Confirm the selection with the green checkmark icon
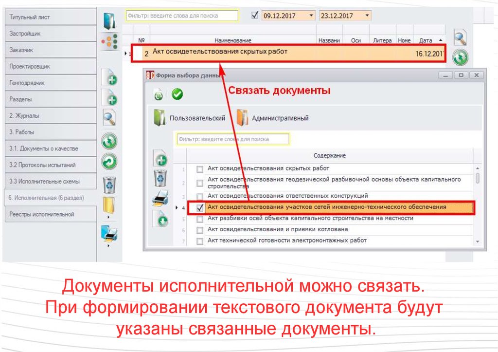The width and height of the screenshot is (498, 352). click(177, 94)
